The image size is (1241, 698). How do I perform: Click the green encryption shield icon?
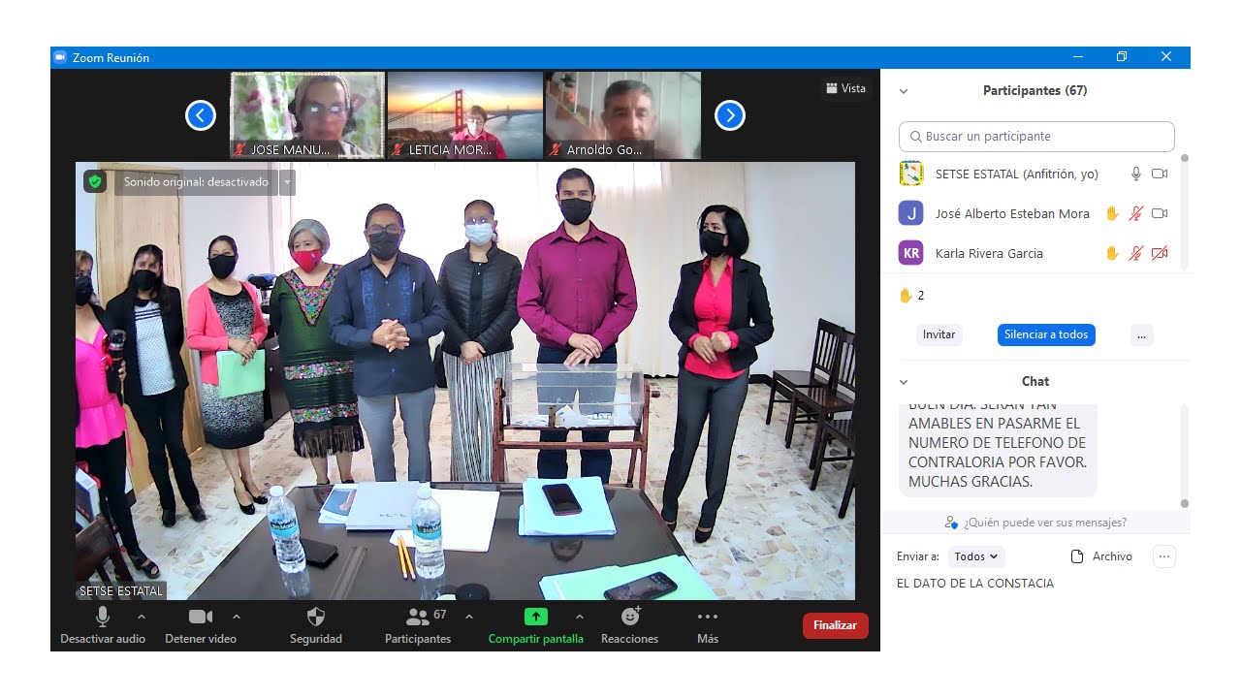point(94,181)
